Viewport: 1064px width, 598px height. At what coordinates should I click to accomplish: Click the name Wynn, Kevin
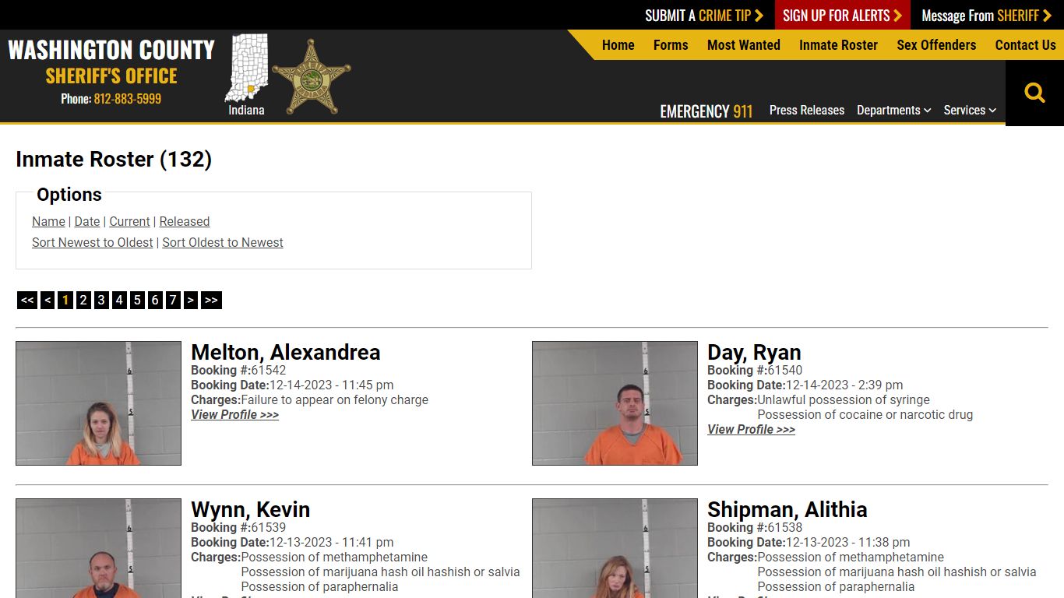251,509
